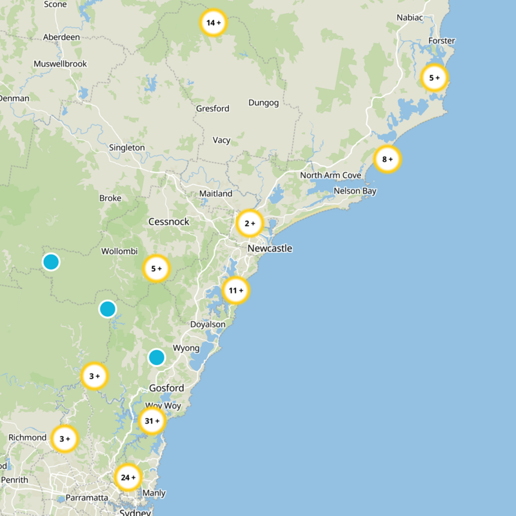Click the Singleton town label

click(126, 148)
